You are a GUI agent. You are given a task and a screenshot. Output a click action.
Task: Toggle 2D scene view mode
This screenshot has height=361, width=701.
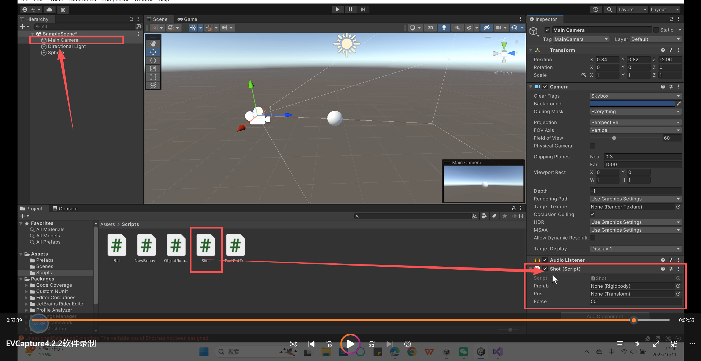point(430,28)
